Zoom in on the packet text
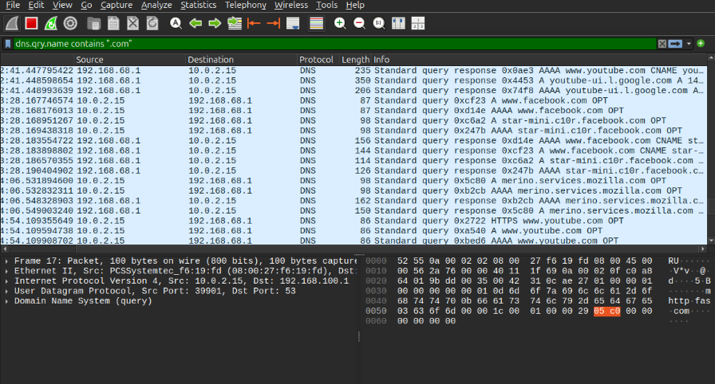The height and width of the screenshot is (384, 715). tap(340, 23)
